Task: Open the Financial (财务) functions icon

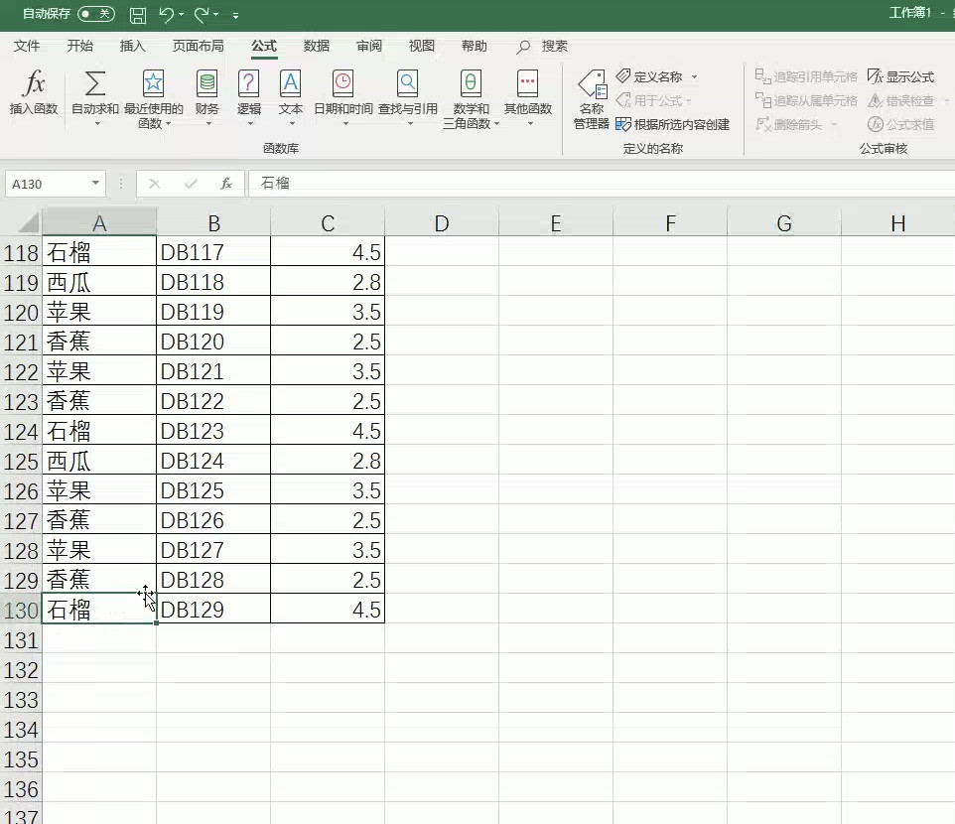Action: click(x=206, y=85)
